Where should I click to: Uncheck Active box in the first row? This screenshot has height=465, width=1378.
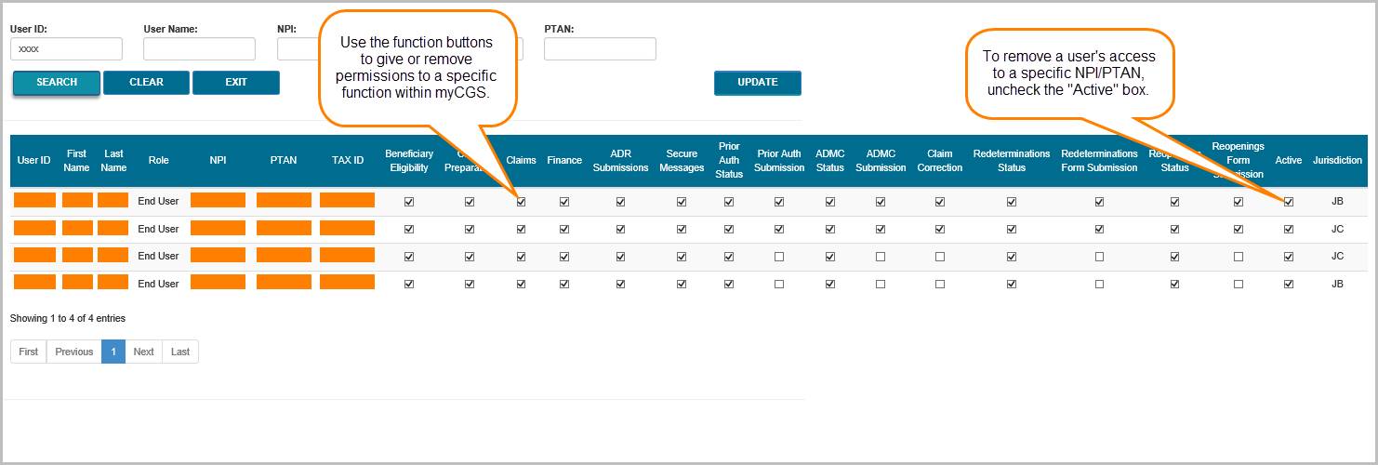(1288, 202)
